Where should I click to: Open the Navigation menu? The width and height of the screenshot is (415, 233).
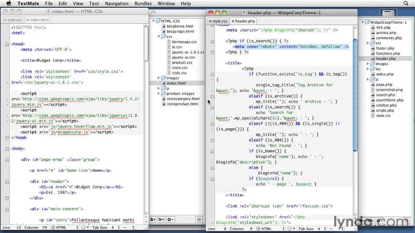coord(116,3)
